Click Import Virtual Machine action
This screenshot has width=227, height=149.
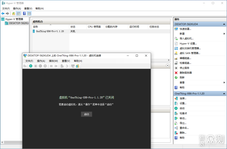pyautogui.click(x=186, y=38)
